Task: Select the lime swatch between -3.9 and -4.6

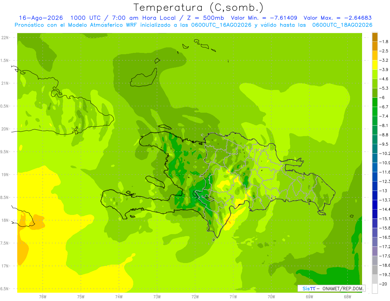Action: (375, 74)
